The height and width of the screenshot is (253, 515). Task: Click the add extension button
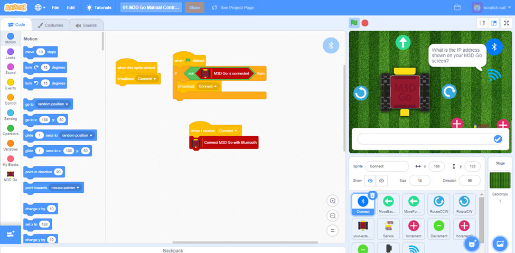point(11,234)
